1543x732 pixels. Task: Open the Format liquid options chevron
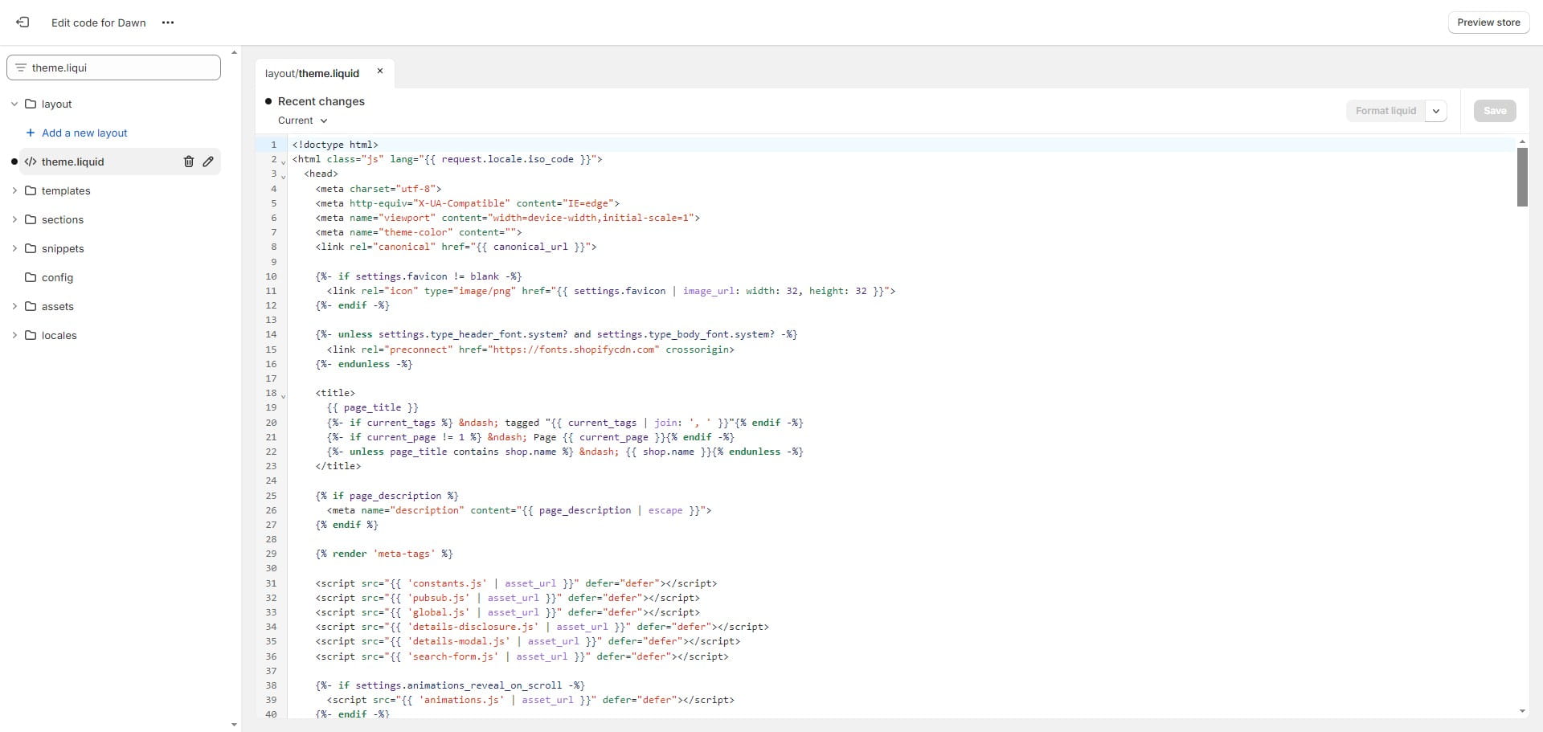click(x=1437, y=110)
